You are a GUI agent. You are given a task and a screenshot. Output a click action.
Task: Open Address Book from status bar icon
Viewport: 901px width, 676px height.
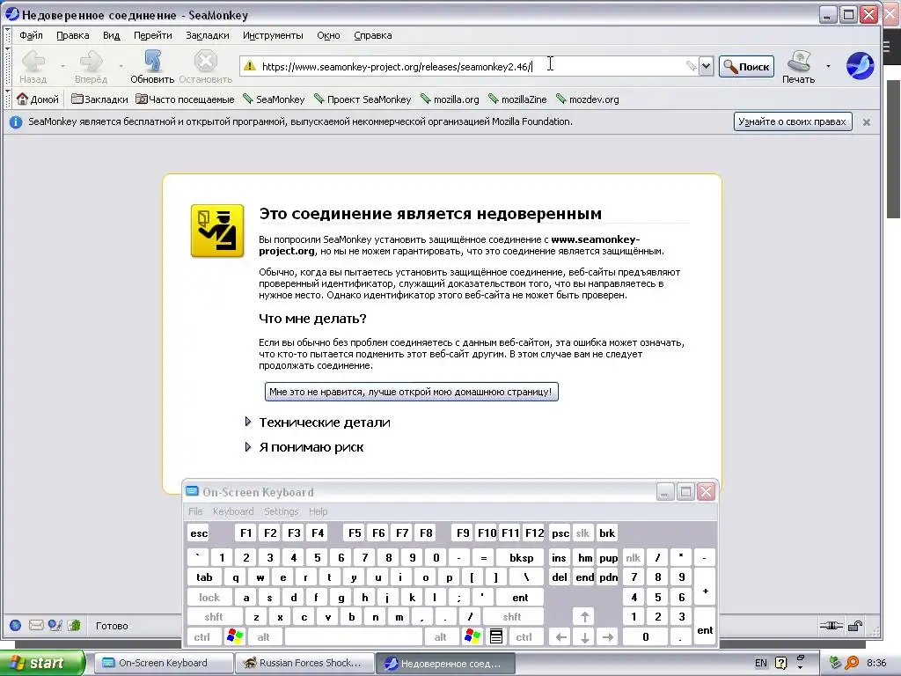[74, 625]
